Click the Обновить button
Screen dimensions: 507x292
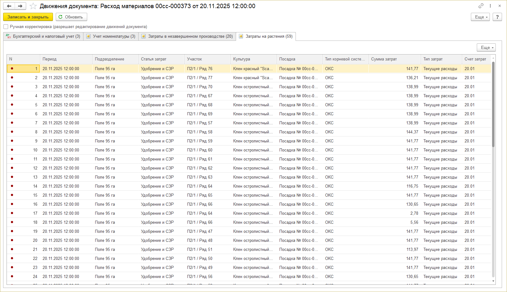tap(71, 17)
